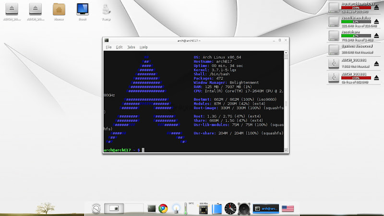
Task: Eject the /usr/lib/modules volume
Action: [x=376, y=22]
